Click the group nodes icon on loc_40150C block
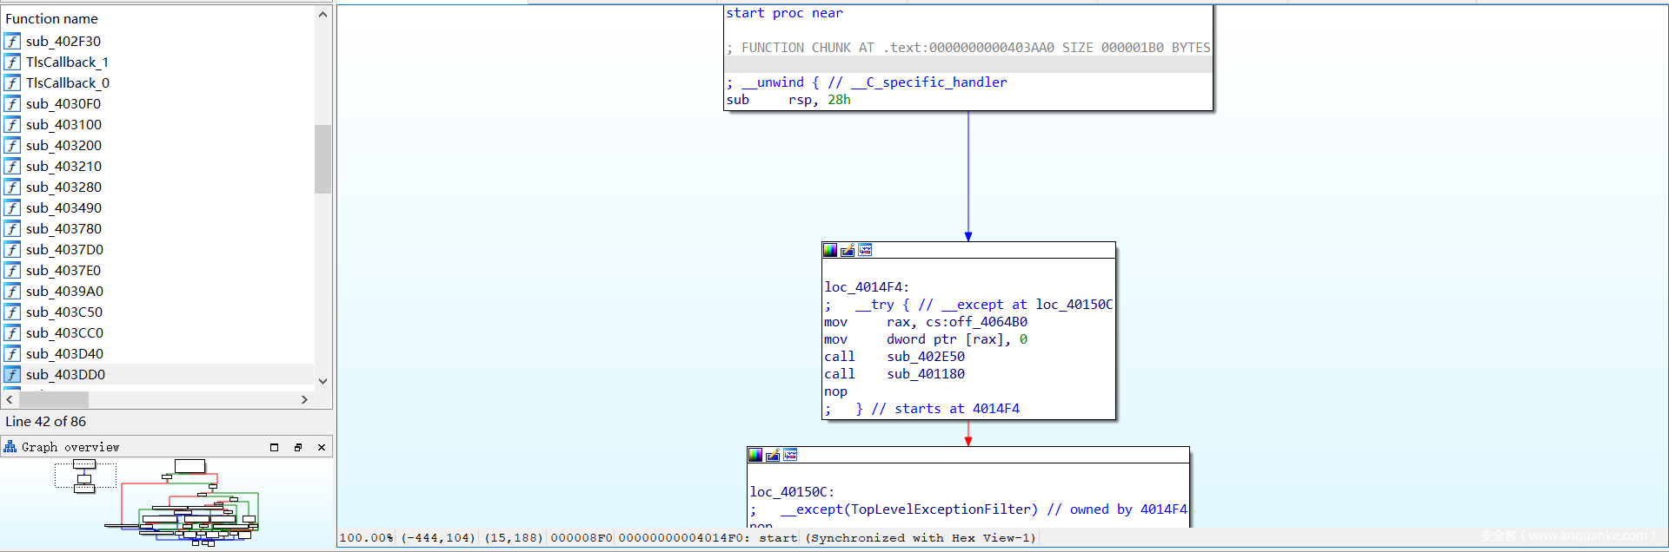 790,455
